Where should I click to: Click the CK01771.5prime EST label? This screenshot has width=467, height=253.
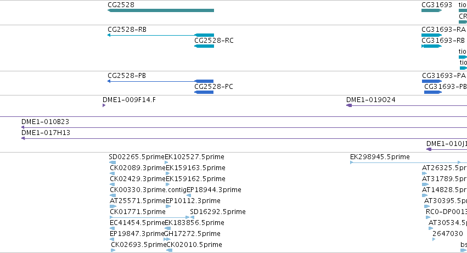[x=138, y=212]
